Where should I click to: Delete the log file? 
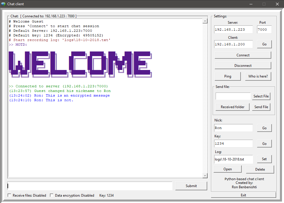tap(260, 169)
